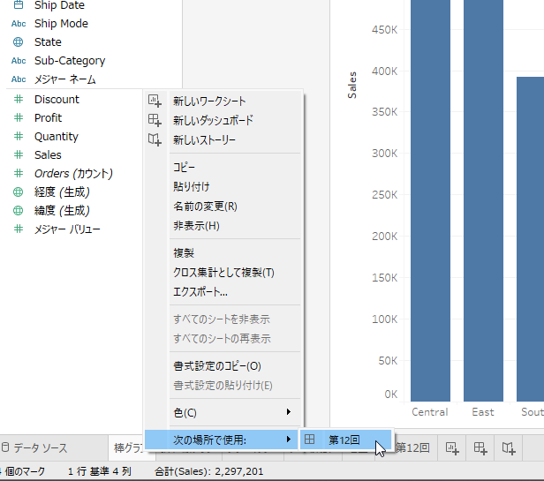Open the データ ソース tab
Viewport: 544px width, 481px height.
[40, 447]
